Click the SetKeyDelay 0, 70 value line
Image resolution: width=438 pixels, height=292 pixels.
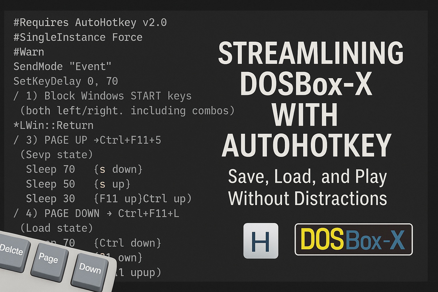click(x=66, y=81)
